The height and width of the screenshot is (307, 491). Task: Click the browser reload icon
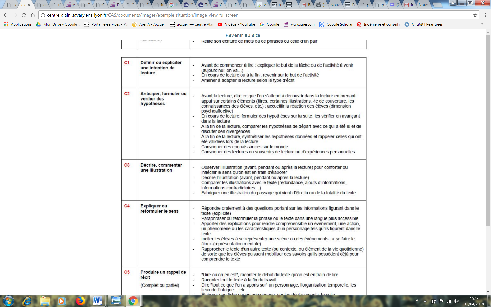tap(24, 15)
